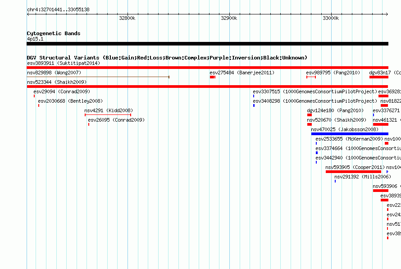Open esv275484 (Banerjee2011) variant label
The height and width of the screenshot is (269, 401).
[x=242, y=73]
